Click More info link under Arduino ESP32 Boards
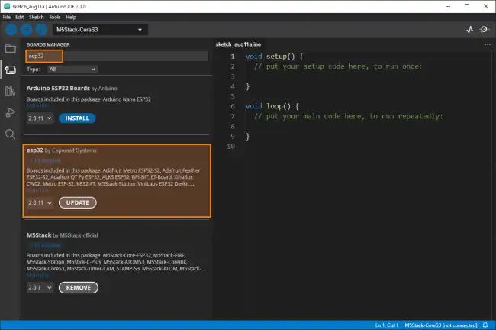The width and height of the screenshot is (496, 330). pyautogui.click(x=37, y=105)
